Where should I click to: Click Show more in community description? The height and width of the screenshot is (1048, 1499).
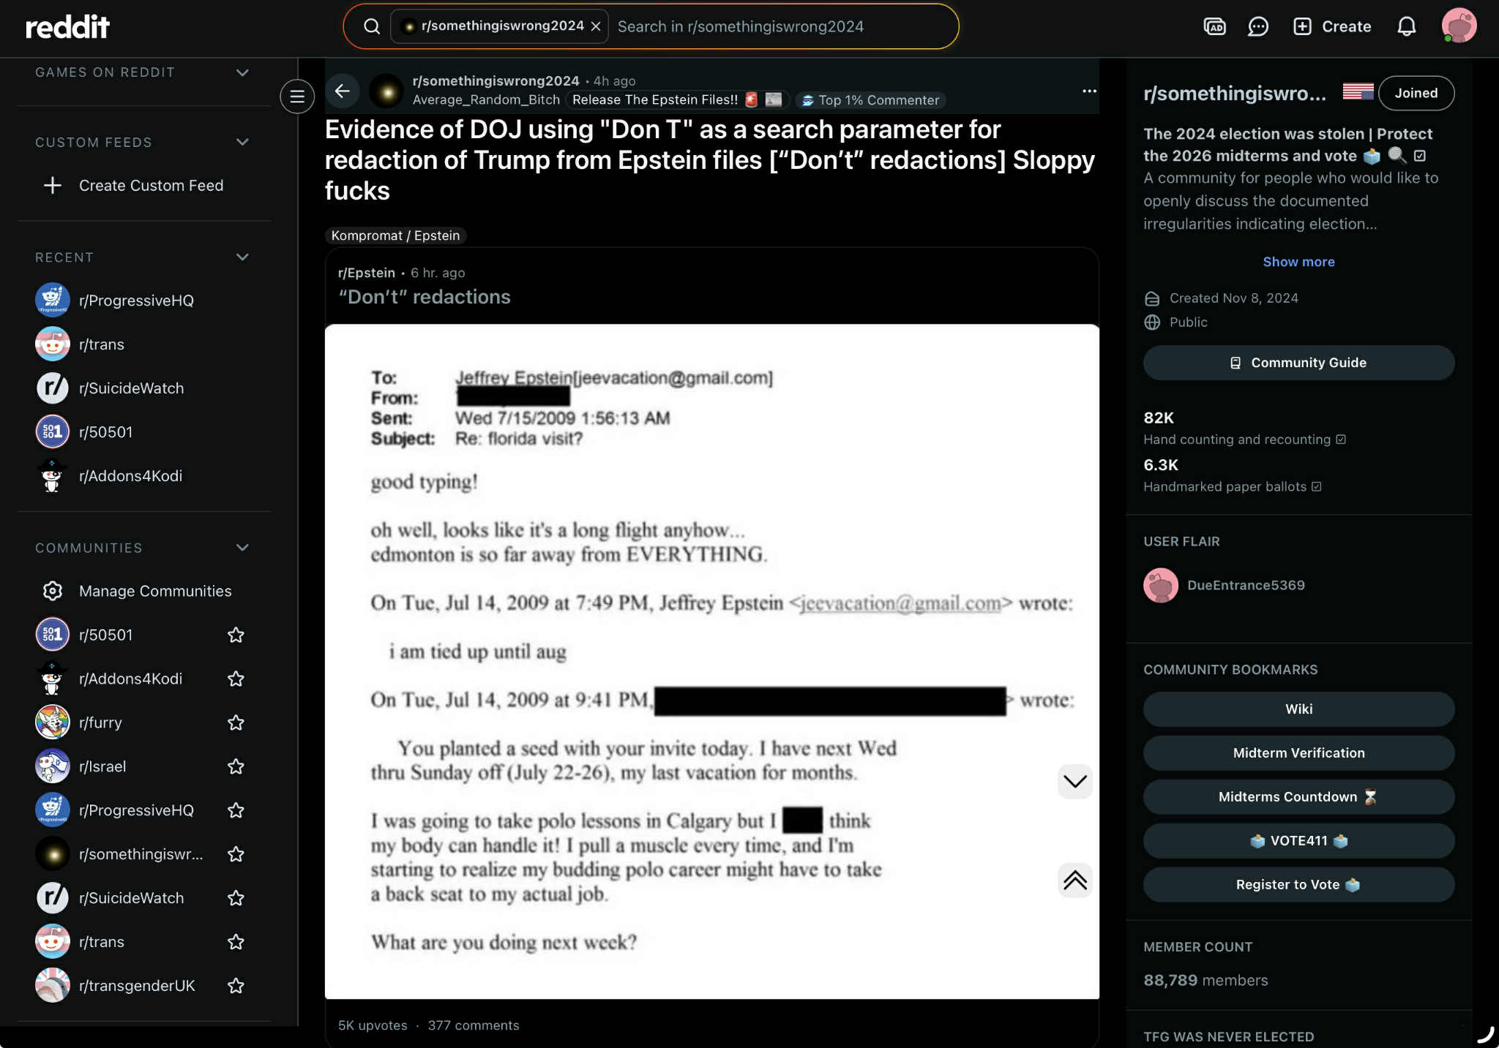pos(1298,262)
